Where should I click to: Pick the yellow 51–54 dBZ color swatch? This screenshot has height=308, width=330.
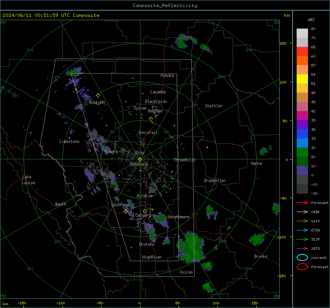coord(302,79)
